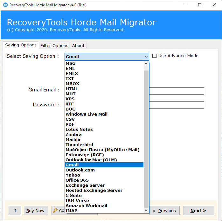The height and width of the screenshot is (221, 222).
Task: Select Office 365 saving option
Action: [104, 180]
